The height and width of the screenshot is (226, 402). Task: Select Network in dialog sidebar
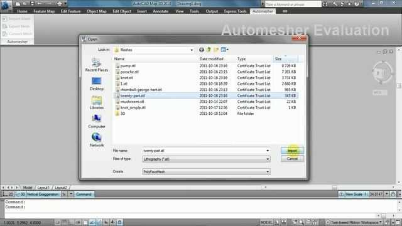pyautogui.click(x=97, y=140)
